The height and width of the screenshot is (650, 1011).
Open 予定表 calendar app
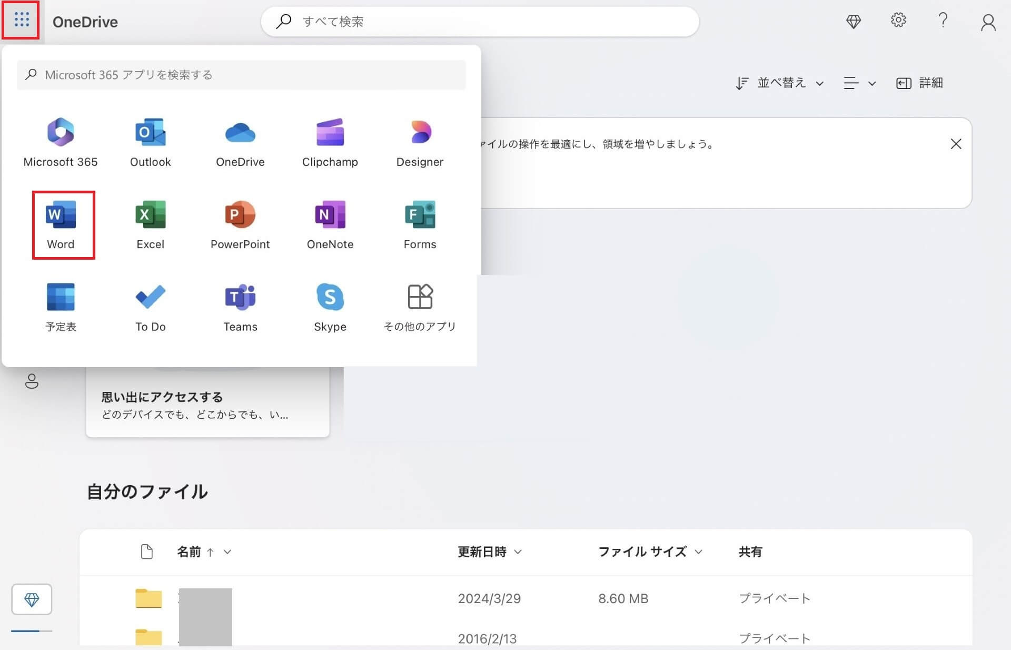tap(61, 308)
